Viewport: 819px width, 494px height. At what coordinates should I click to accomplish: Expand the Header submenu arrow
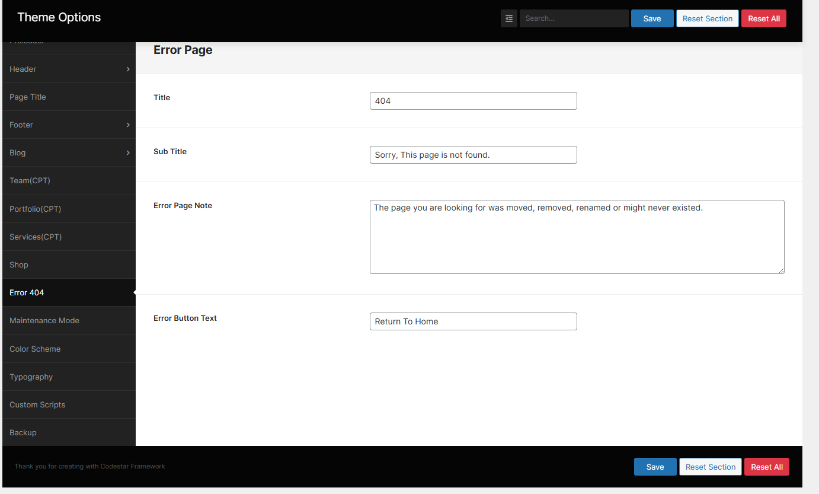tap(128, 69)
